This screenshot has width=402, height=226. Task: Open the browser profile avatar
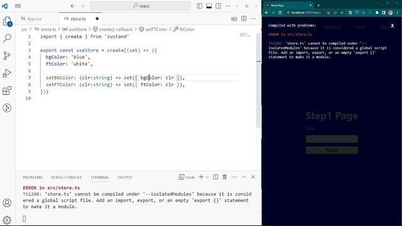(x=391, y=13)
